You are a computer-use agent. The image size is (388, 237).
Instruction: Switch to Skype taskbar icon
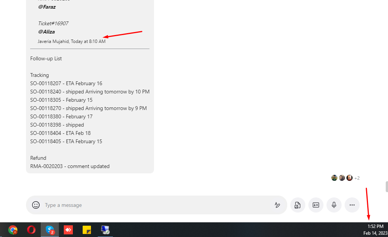(50, 230)
